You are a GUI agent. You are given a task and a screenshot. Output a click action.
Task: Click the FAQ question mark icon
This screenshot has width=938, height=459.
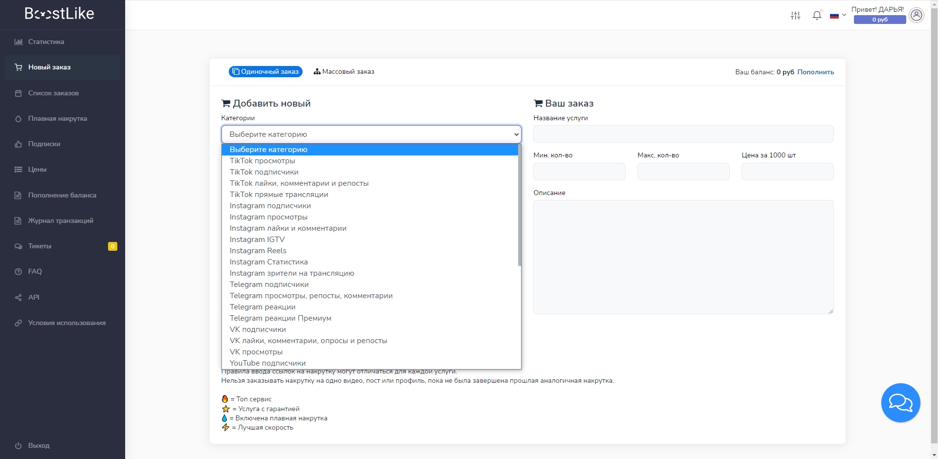[x=19, y=271]
